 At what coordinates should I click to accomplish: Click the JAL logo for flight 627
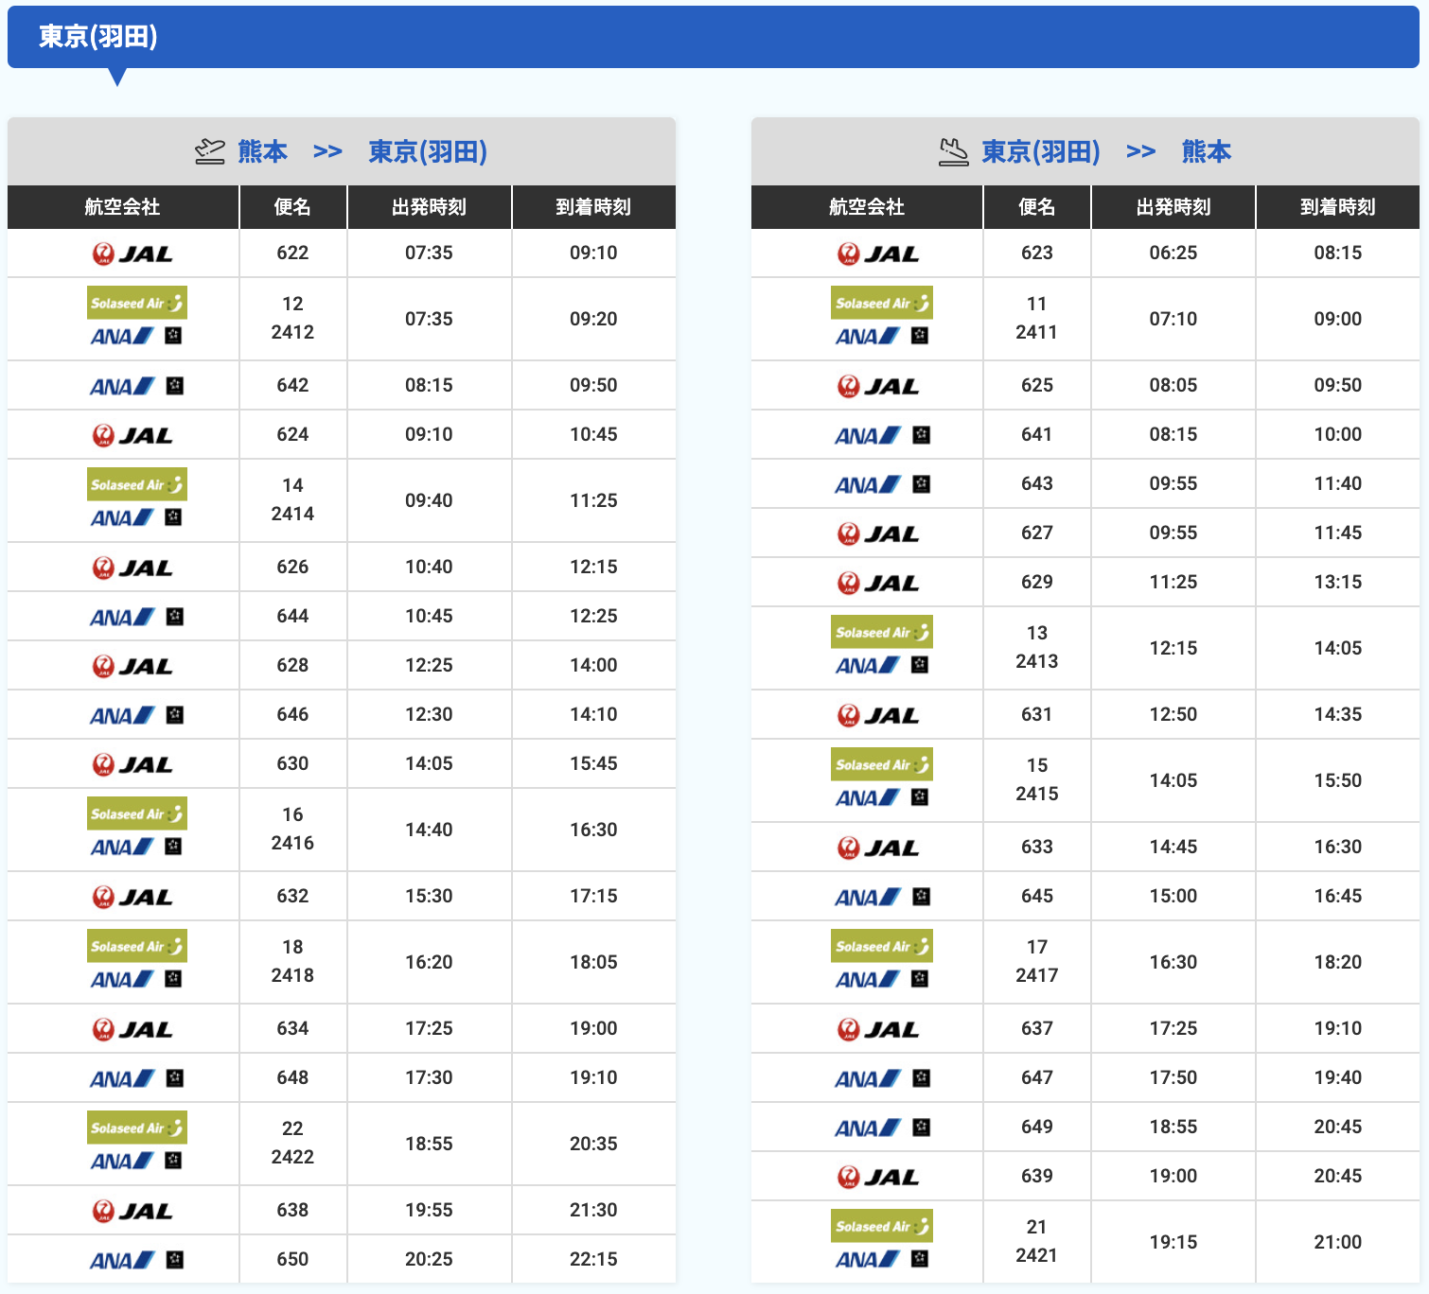[878, 533]
